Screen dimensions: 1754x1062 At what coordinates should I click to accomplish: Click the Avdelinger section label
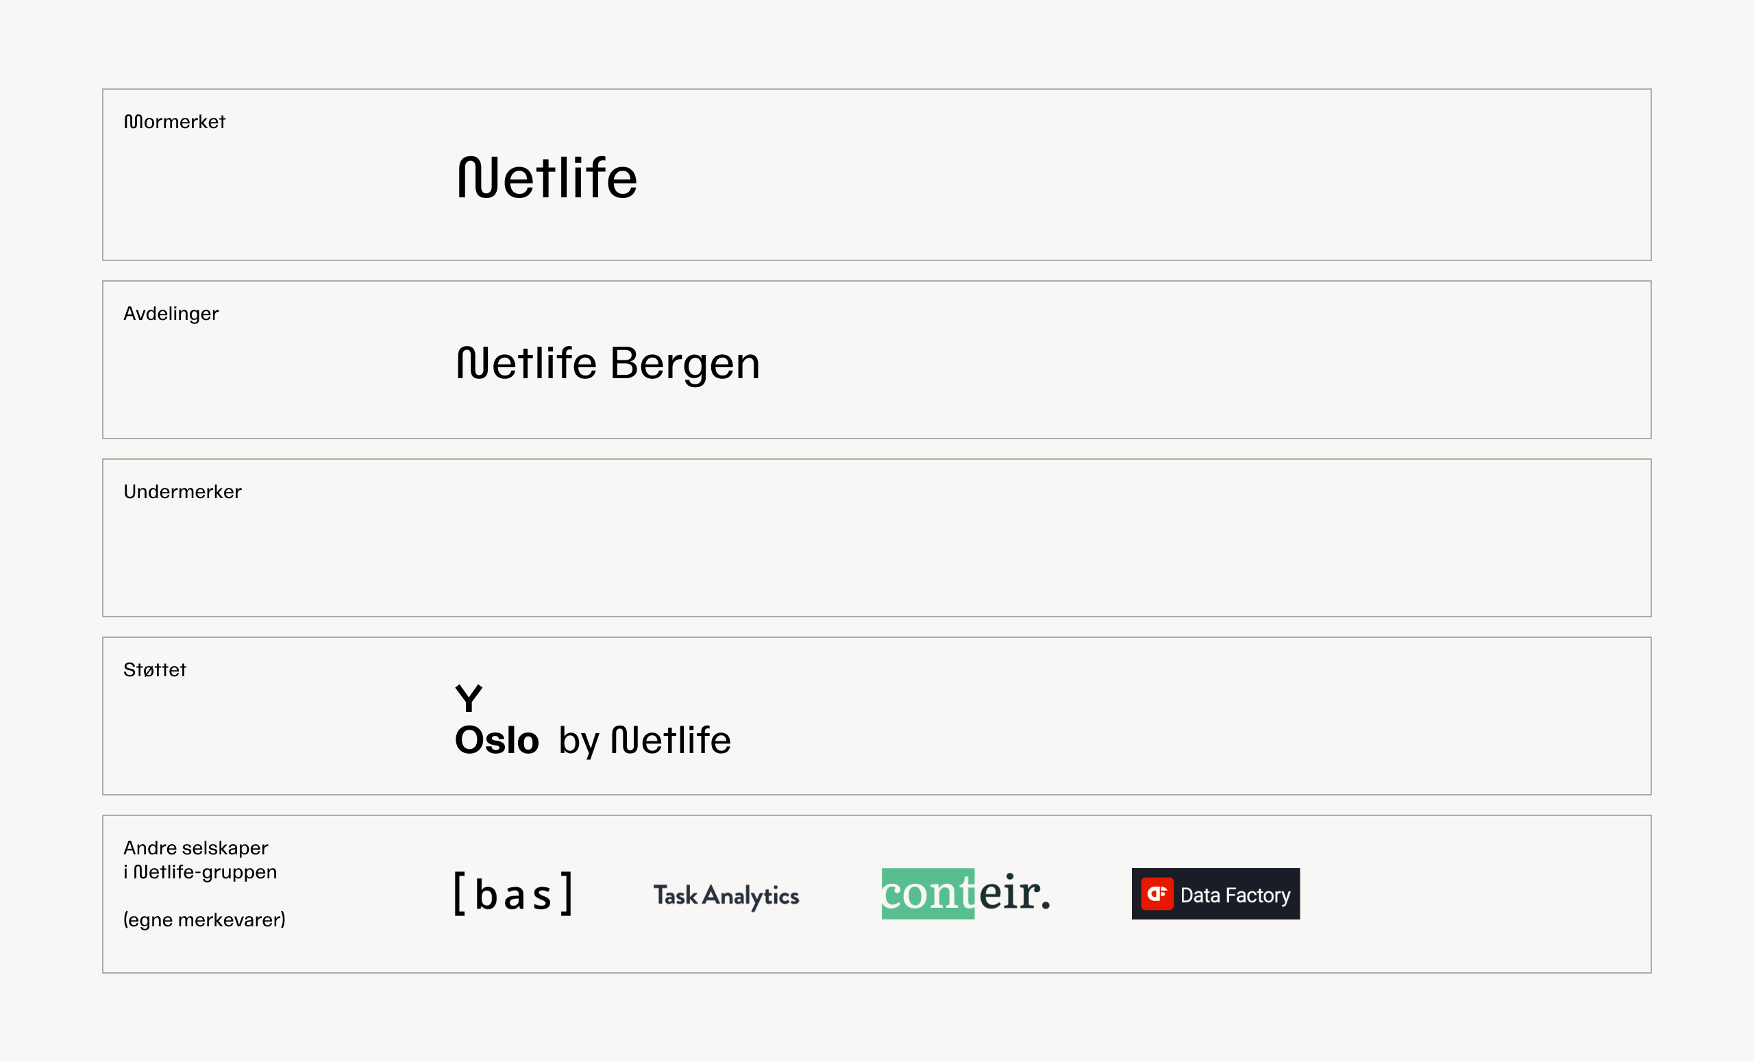tap(171, 314)
